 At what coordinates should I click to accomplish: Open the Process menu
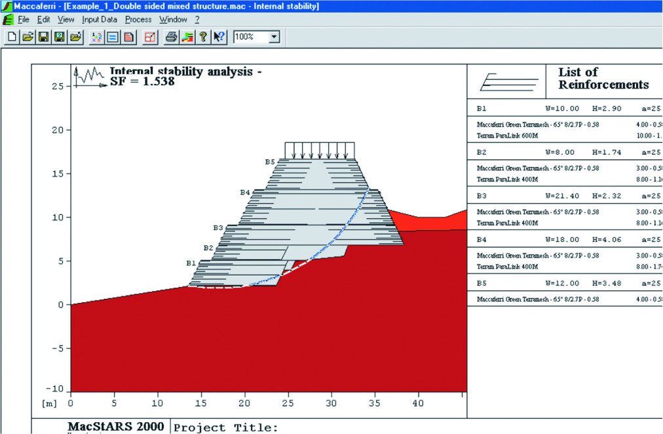[138, 20]
